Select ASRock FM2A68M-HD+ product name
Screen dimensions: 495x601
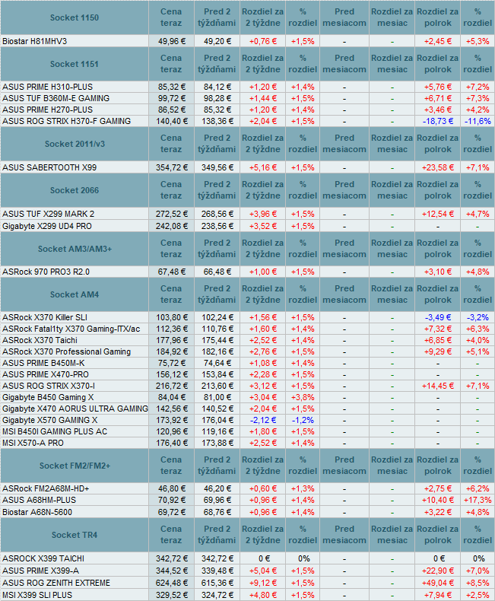click(x=46, y=488)
